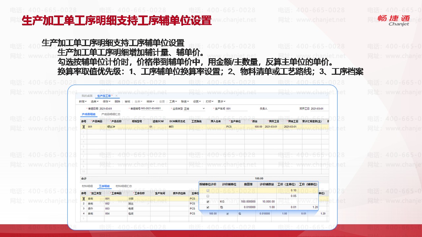Click the KG 计价辅单位 cell in popup
The height and width of the screenshot is (237, 422).
click(229, 201)
